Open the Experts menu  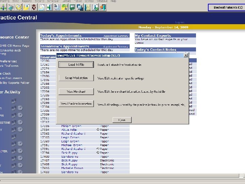tap(39, 1)
